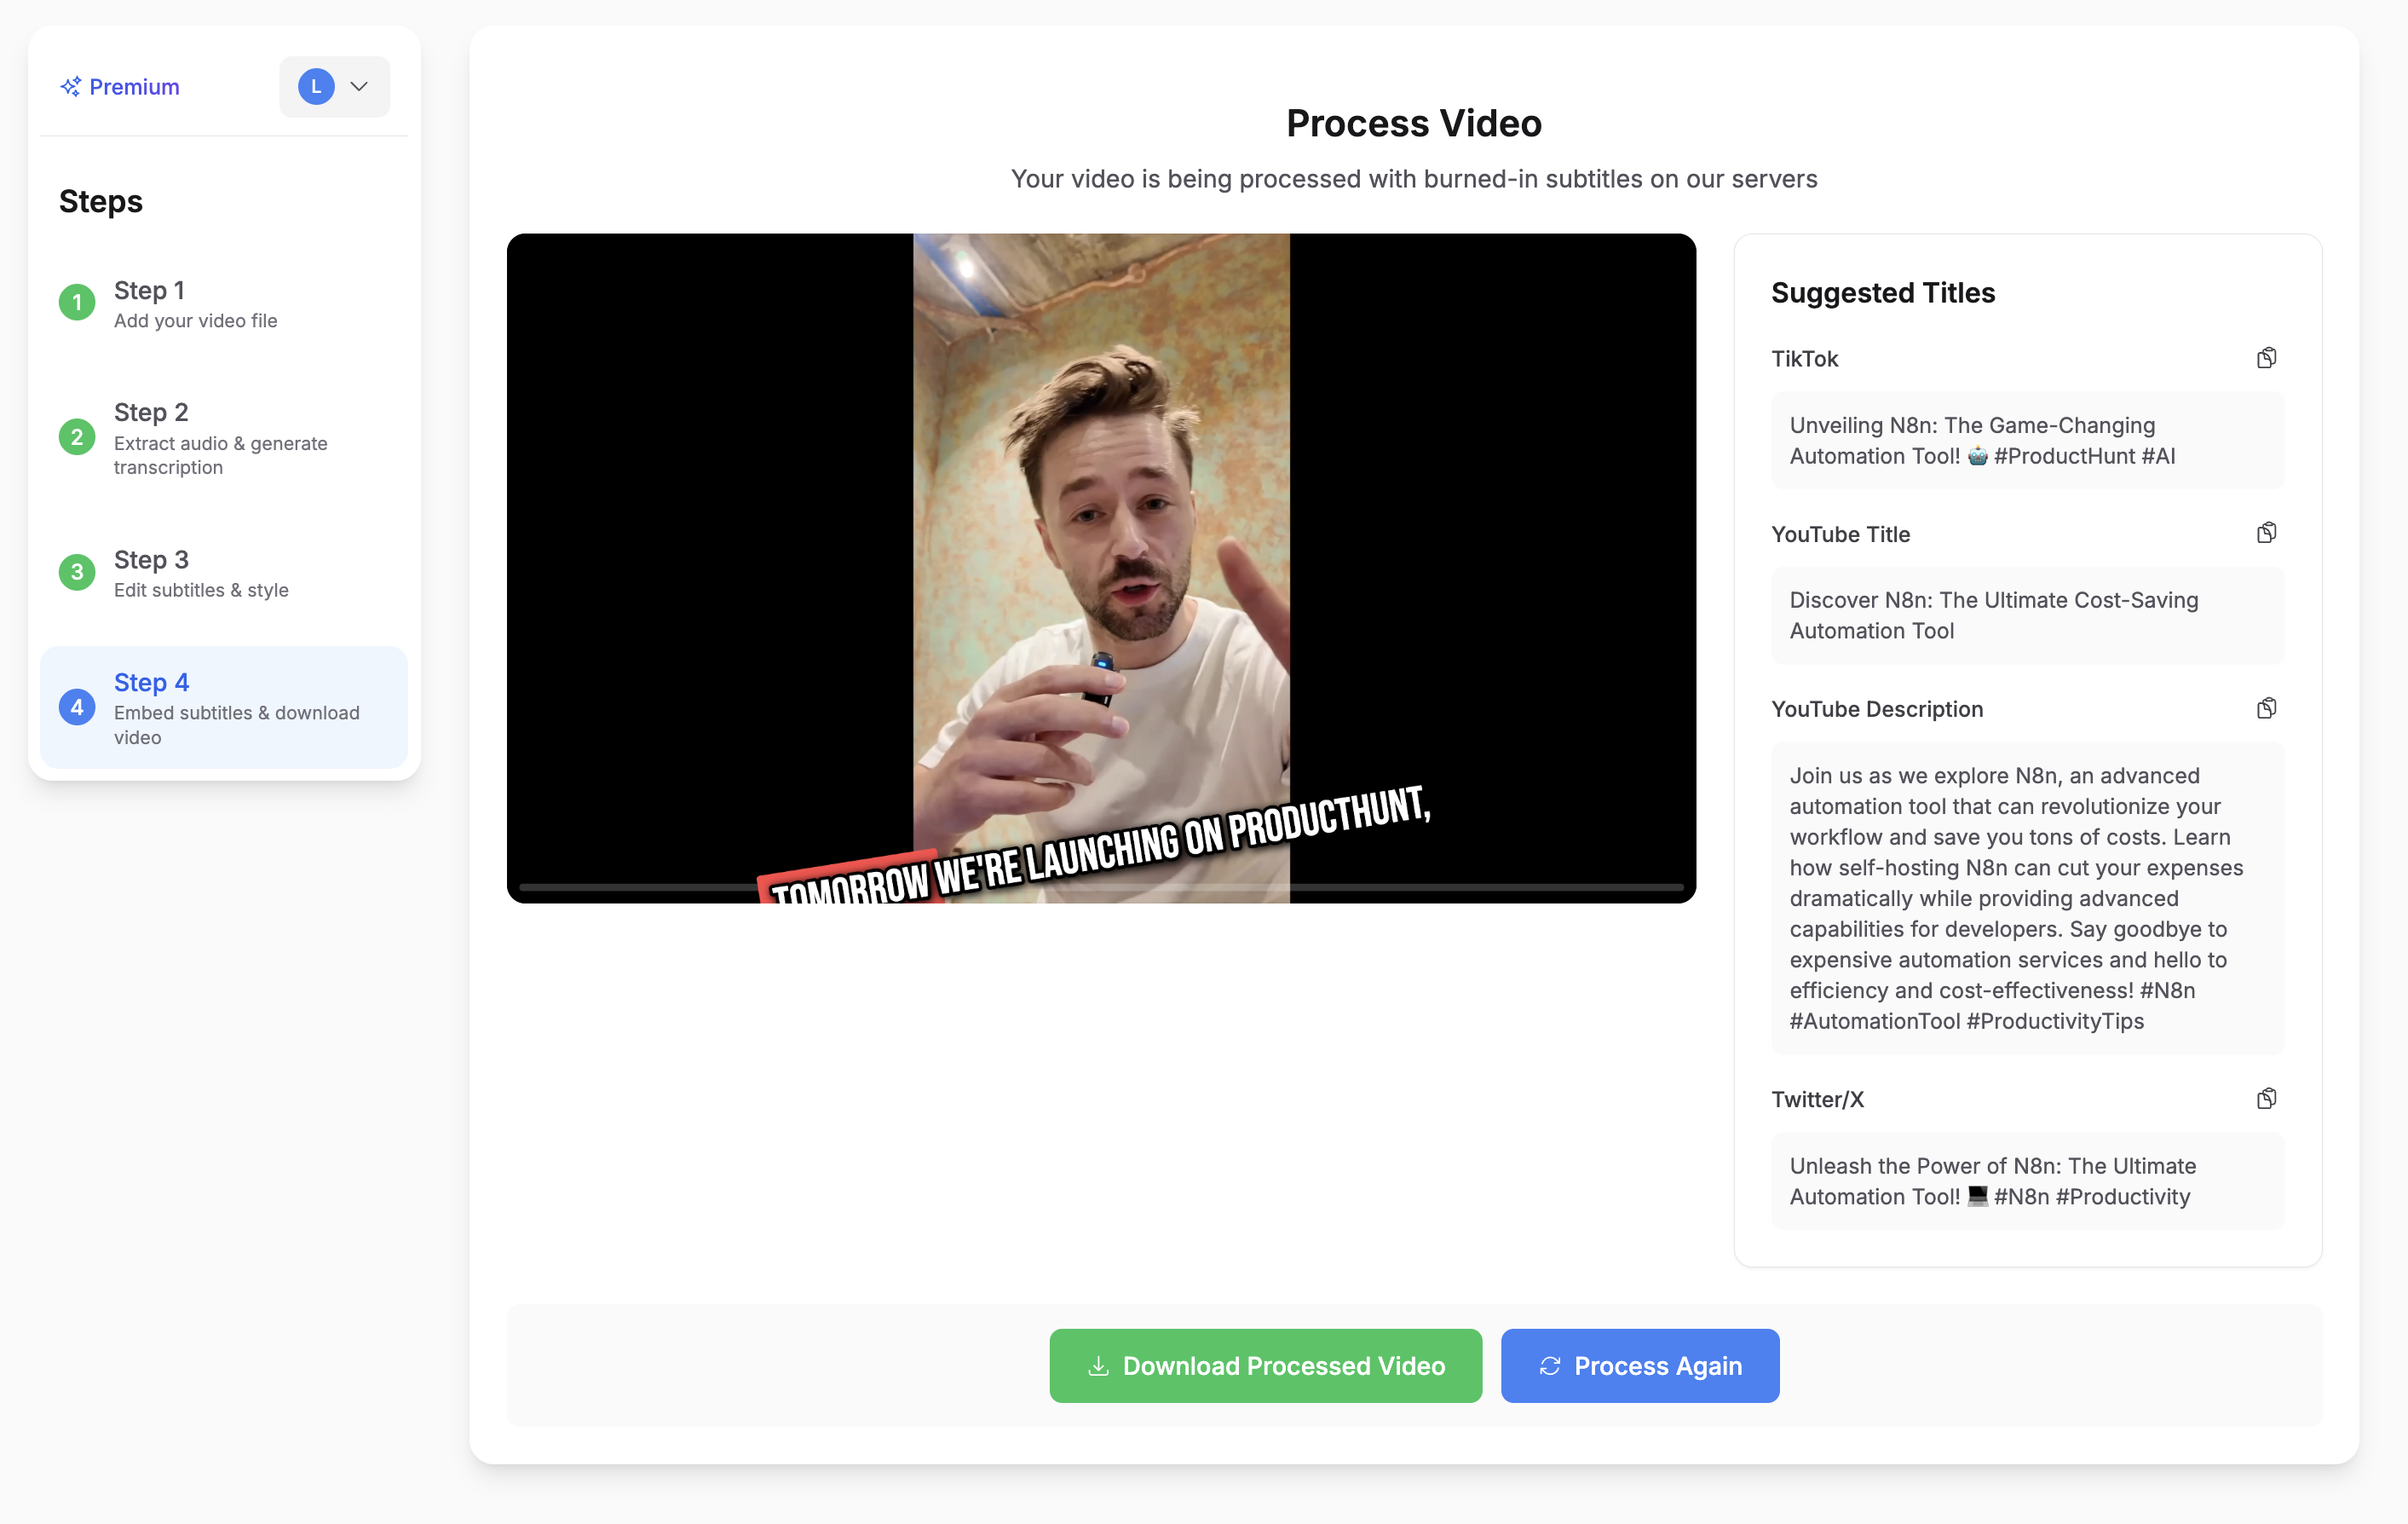This screenshot has width=2408, height=1524.
Task: Click the Premium link
Action: pyautogui.click(x=134, y=87)
